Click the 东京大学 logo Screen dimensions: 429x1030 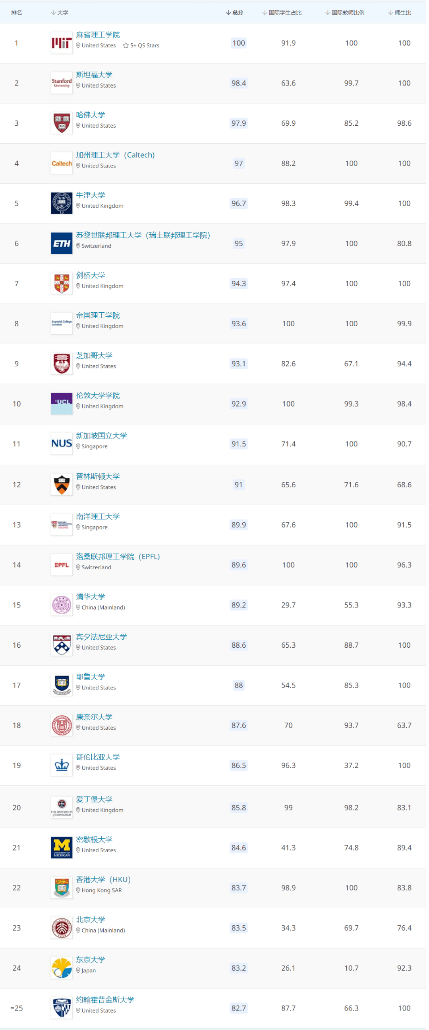pos(62,969)
